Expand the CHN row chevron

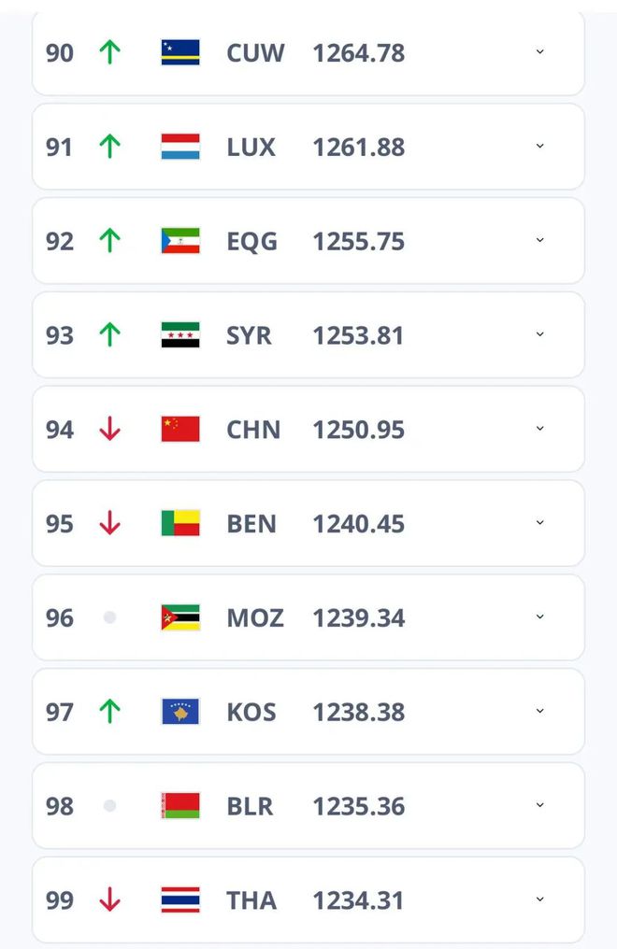tap(539, 429)
